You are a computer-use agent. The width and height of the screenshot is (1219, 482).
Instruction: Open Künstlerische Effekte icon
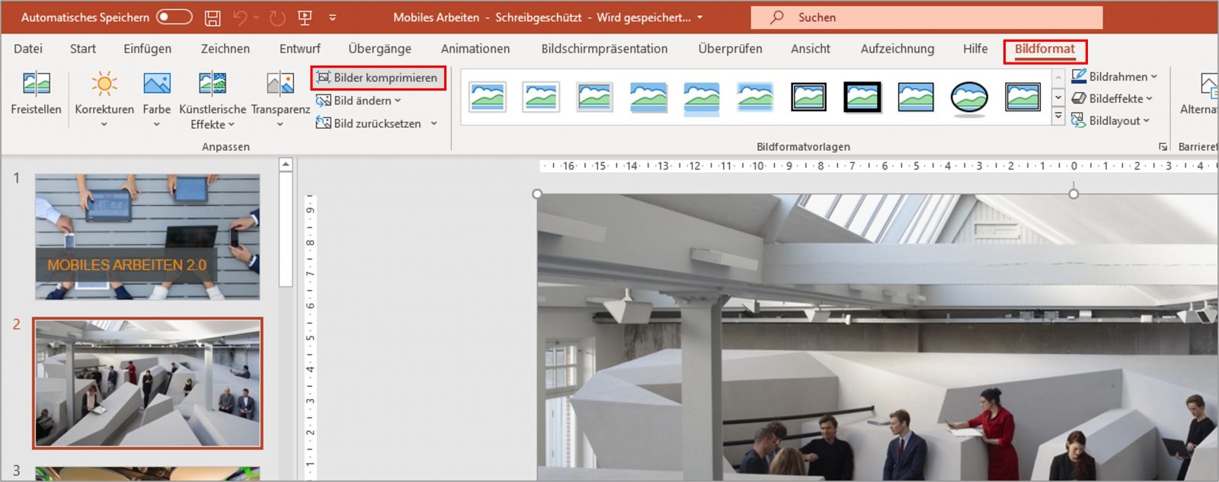(212, 83)
